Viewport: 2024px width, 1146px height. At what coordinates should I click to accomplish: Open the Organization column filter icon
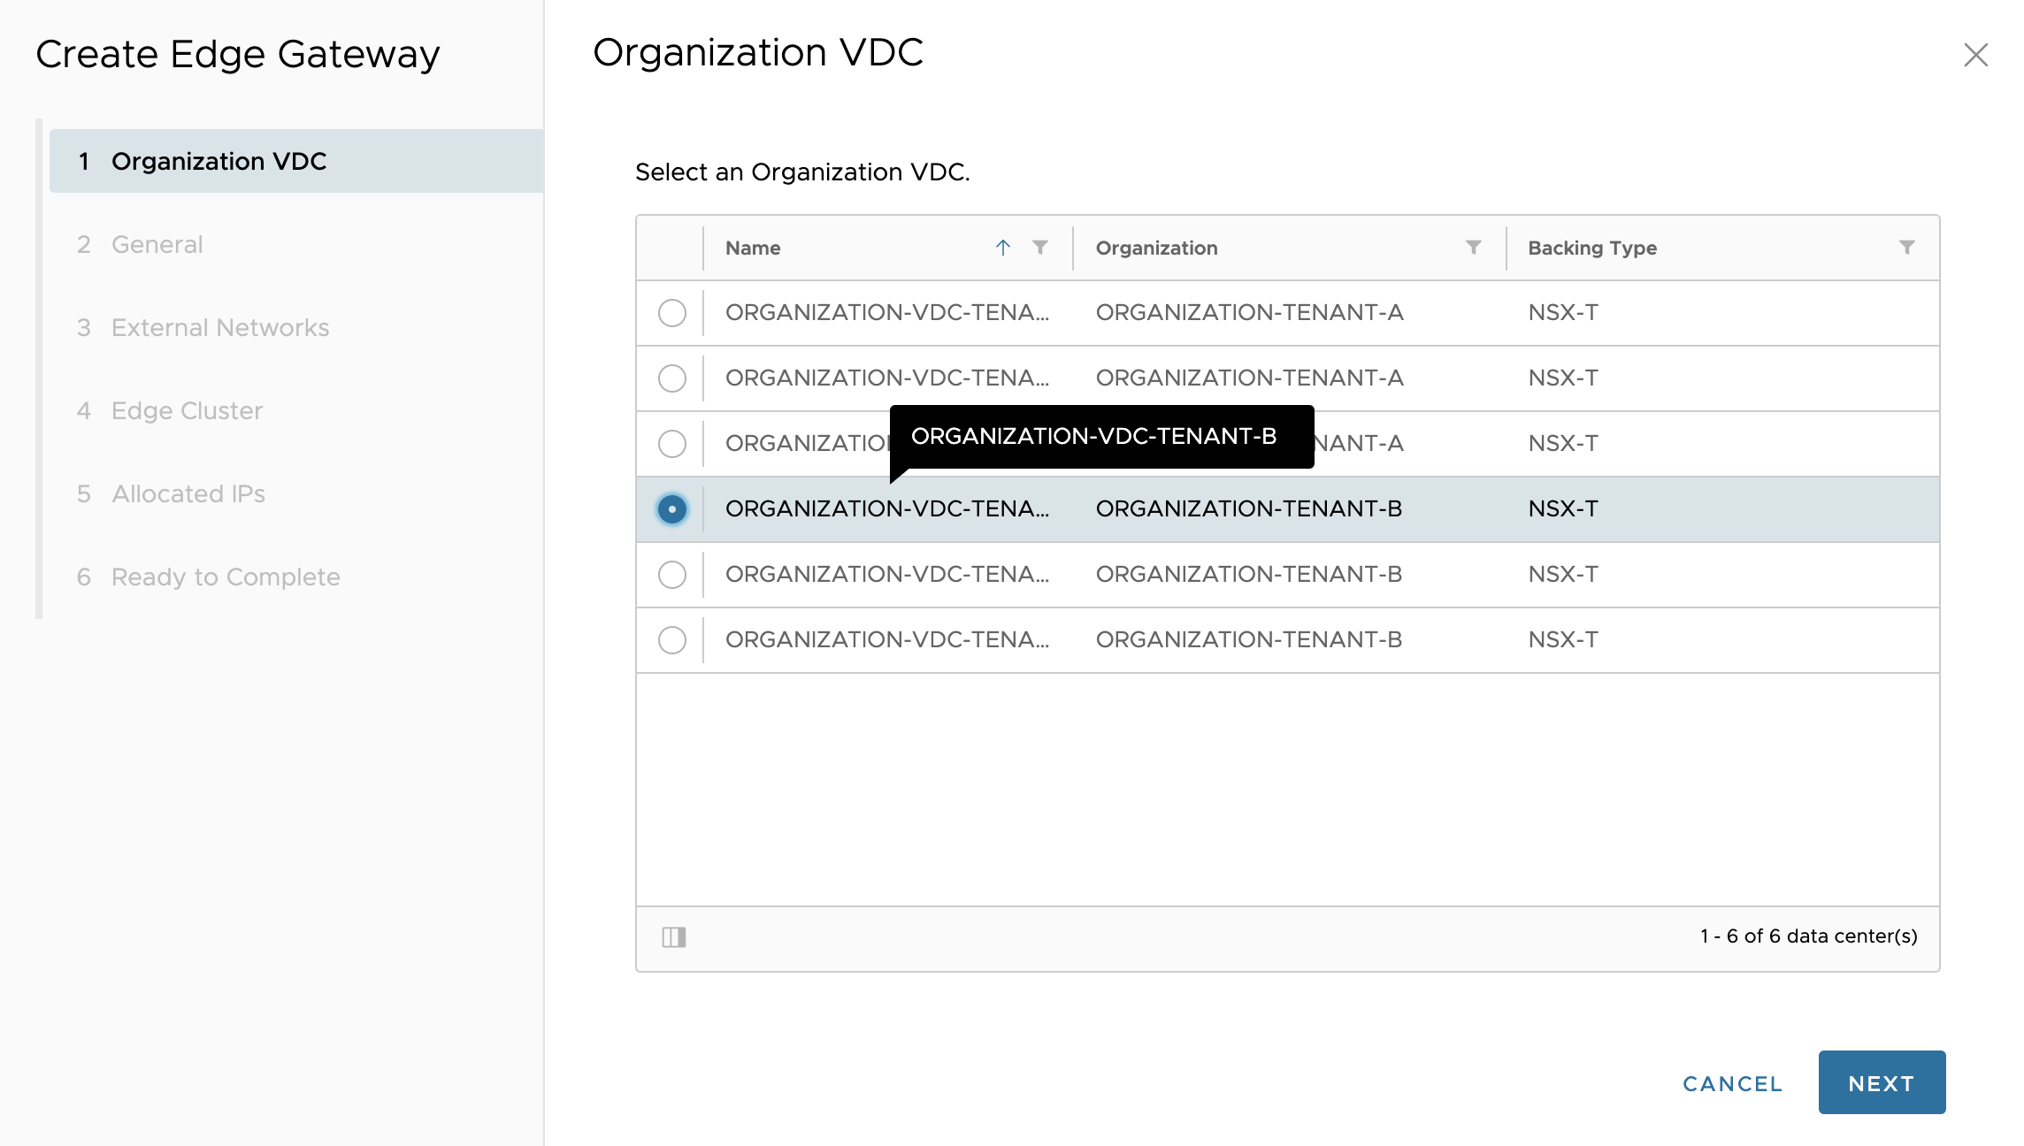[x=1473, y=248]
